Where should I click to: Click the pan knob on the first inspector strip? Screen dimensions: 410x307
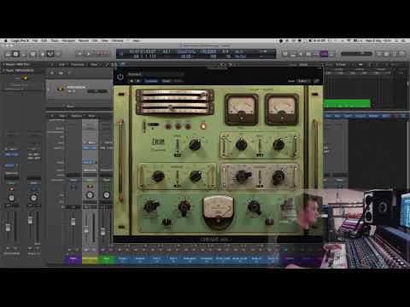tap(11, 198)
